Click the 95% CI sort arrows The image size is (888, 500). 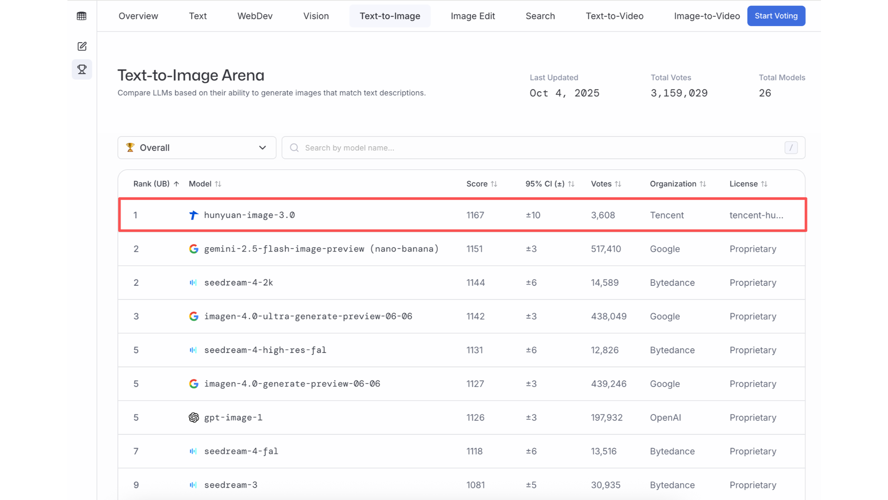[x=571, y=184]
